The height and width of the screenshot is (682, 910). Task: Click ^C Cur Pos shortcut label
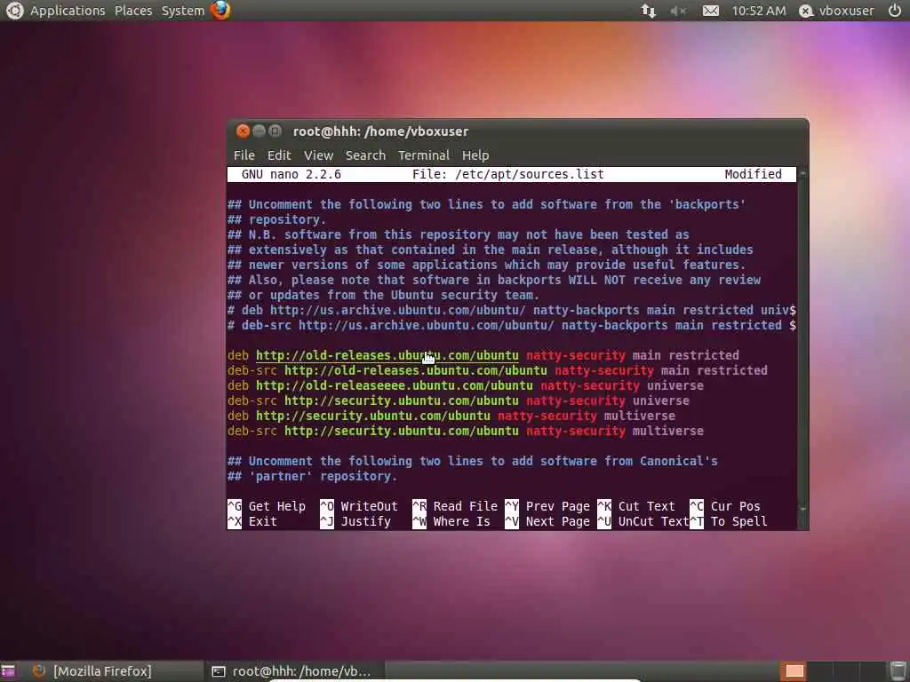pos(725,506)
